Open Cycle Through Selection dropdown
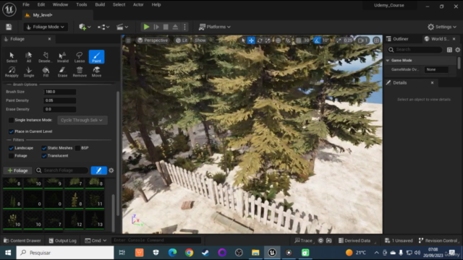This screenshot has height=260, width=463. 82,120
